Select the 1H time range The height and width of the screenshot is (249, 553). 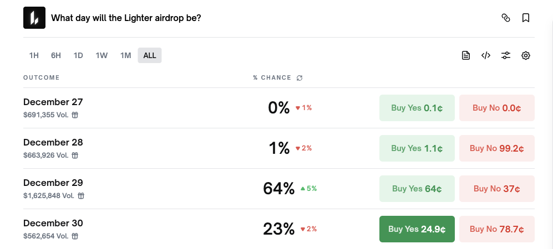[34, 55]
